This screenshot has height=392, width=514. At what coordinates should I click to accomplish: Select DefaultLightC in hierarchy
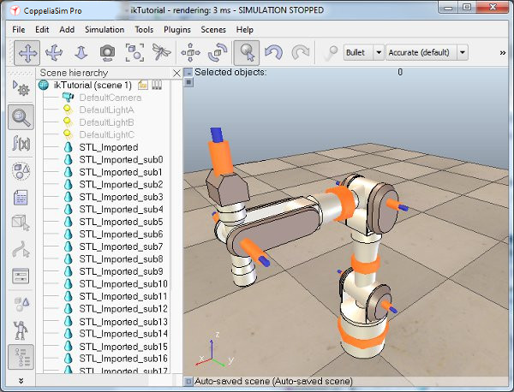(107, 135)
